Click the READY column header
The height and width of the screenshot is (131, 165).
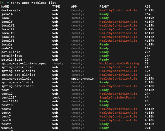coord(104,6)
